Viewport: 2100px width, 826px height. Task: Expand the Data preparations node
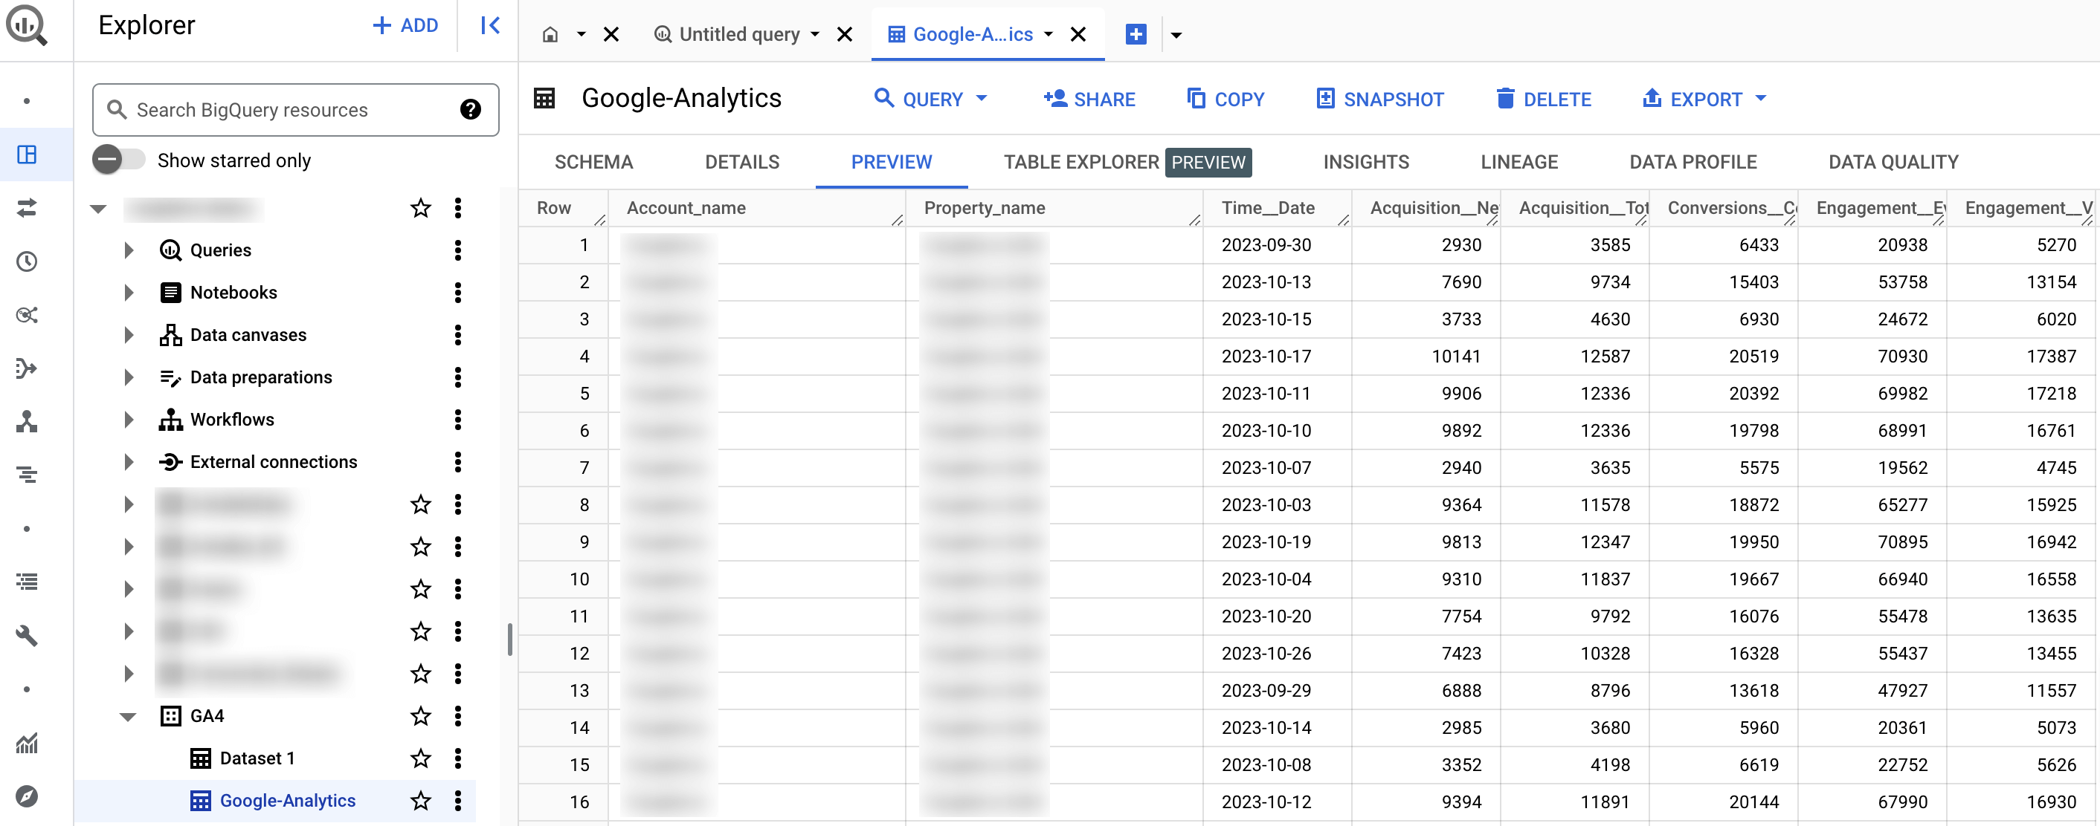coord(129,377)
